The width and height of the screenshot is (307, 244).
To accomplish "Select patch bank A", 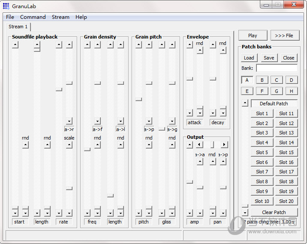I will pyautogui.click(x=247, y=80).
